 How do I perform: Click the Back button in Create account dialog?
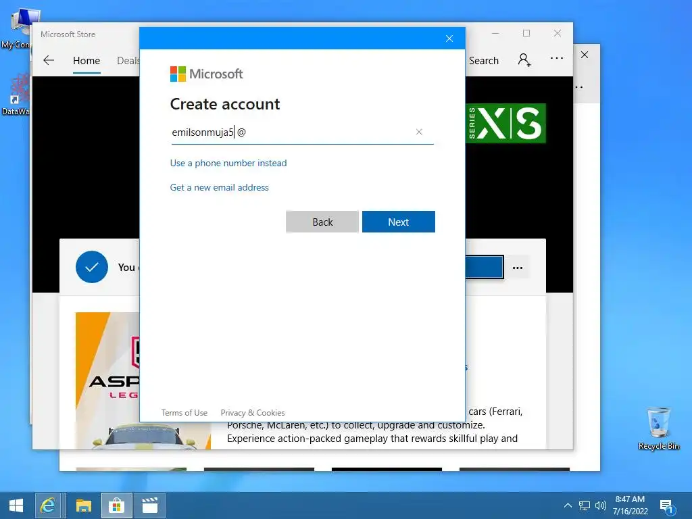click(x=322, y=222)
